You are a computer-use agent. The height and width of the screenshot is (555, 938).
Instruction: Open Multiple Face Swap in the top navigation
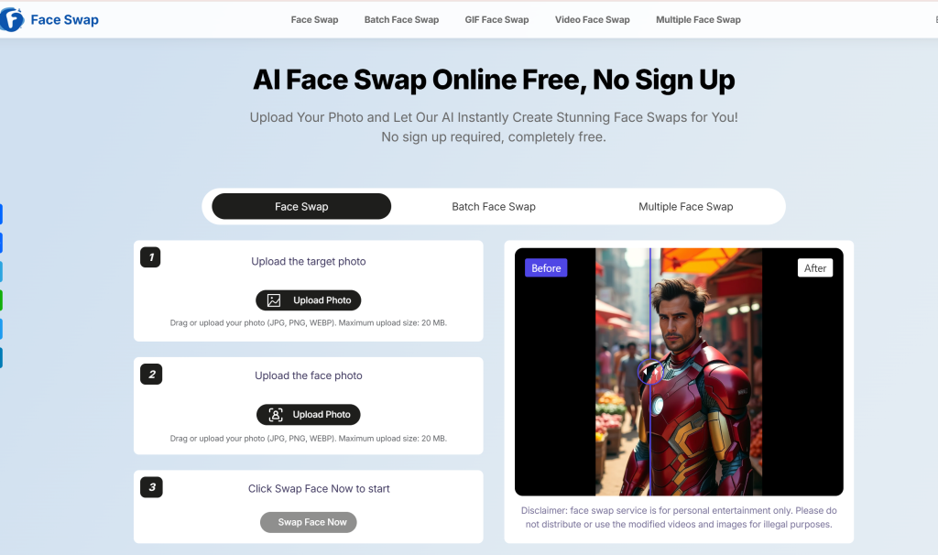point(698,20)
